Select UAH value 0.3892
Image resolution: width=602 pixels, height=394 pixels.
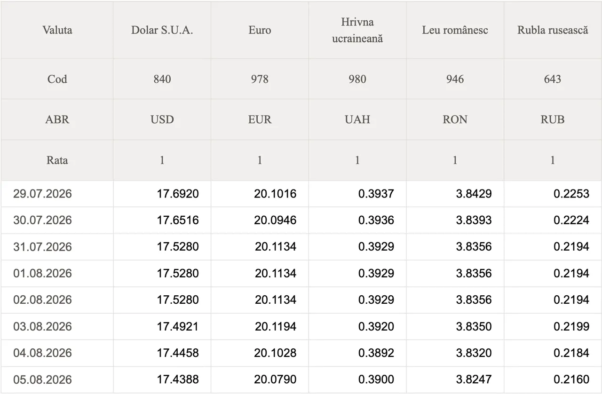point(376,353)
